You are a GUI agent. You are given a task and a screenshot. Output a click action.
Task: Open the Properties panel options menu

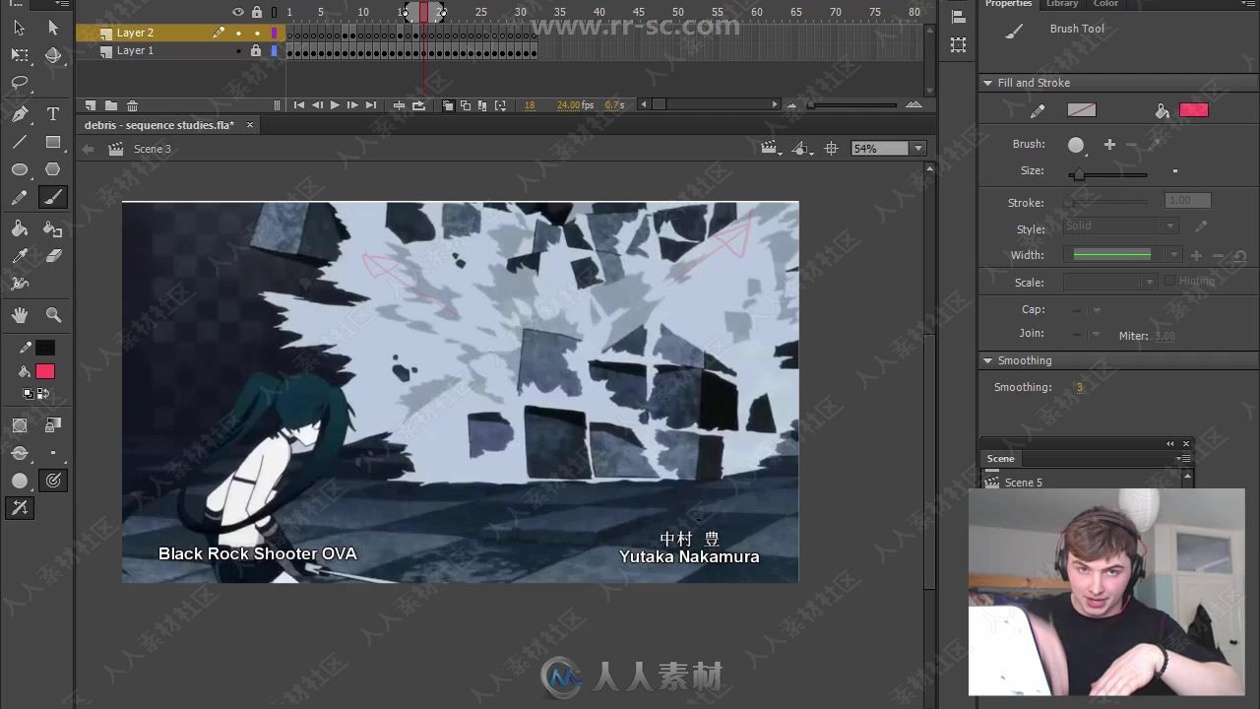coord(1250,4)
